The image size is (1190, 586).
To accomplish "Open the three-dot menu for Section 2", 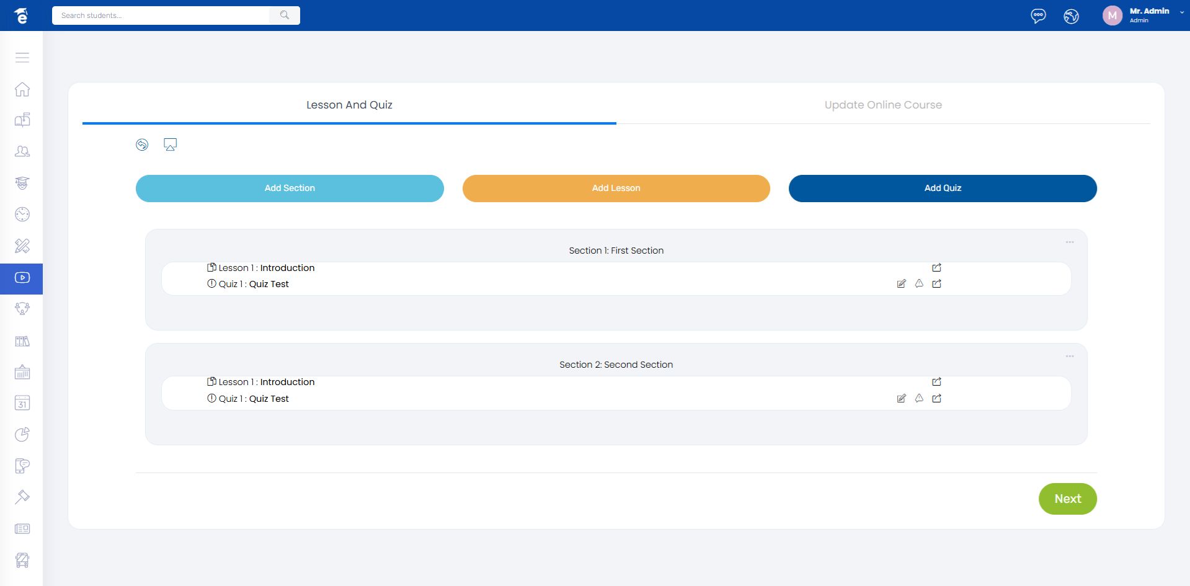I will [1069, 357].
